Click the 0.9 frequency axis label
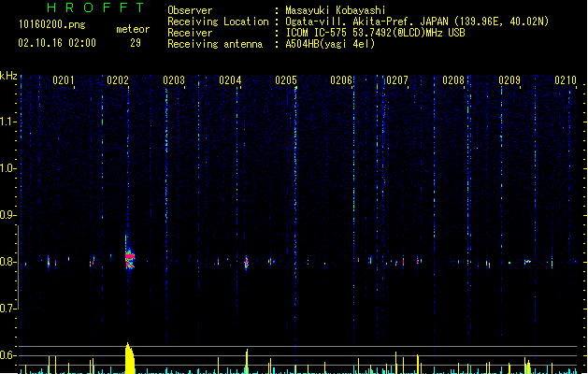 click(x=7, y=215)
